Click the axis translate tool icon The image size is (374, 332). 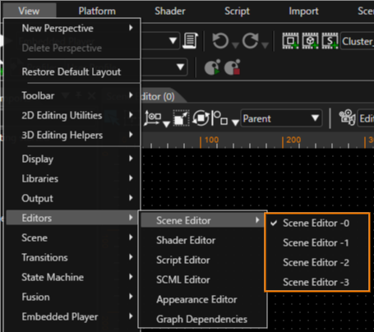click(153, 118)
